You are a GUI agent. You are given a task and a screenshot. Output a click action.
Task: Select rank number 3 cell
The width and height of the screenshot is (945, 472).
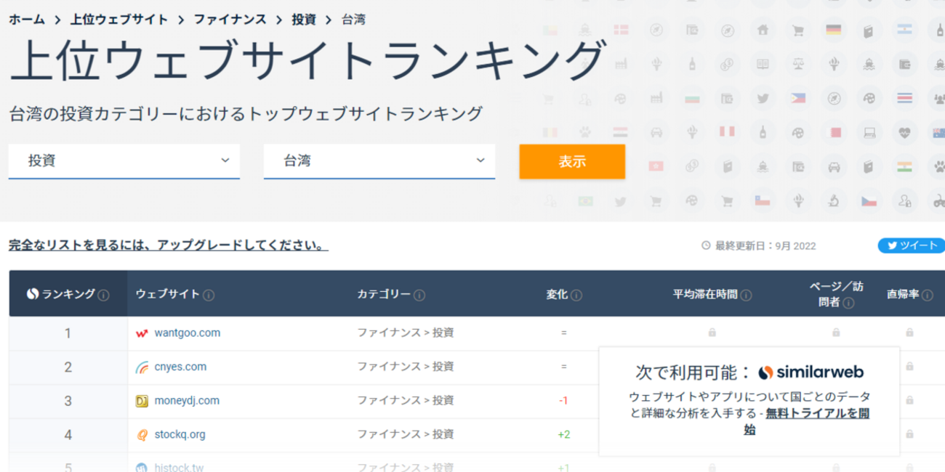click(x=68, y=401)
